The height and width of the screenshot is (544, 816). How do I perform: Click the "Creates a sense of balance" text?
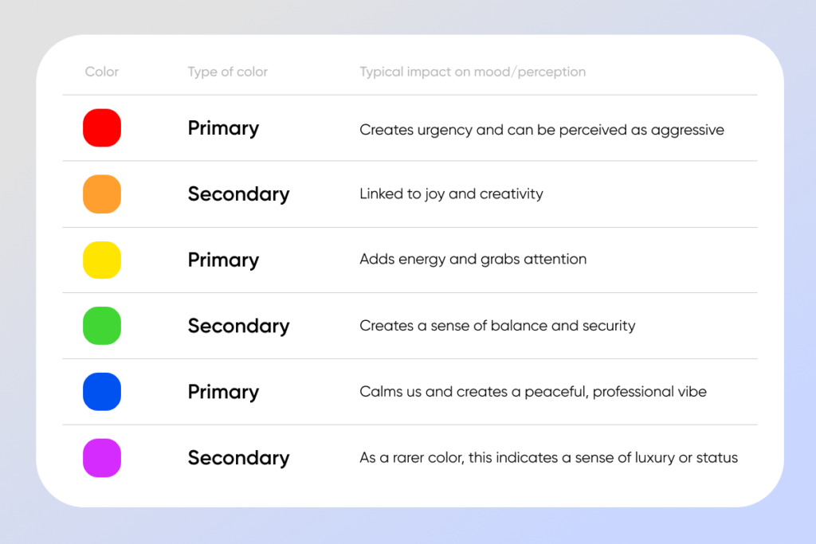point(497,325)
